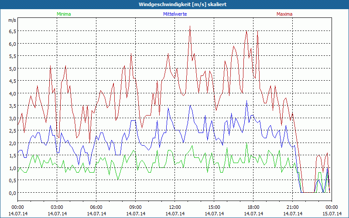Click the red Maxima legend label
This screenshot has height=218, width=349.
point(284,14)
